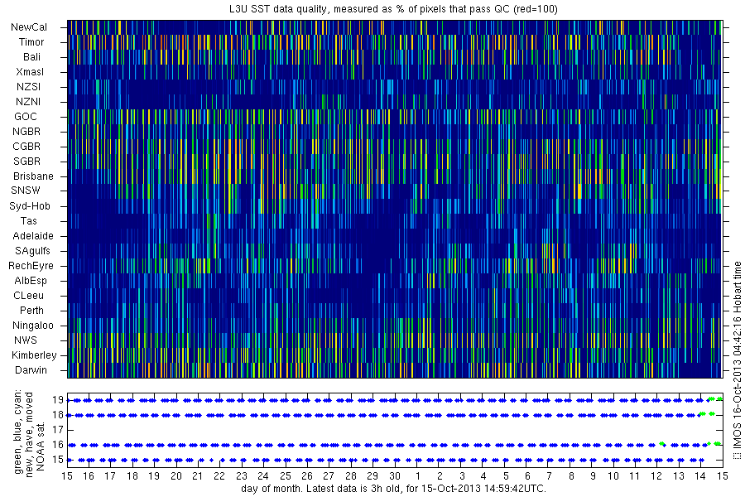745x497 pixels.
Task: Click the Perth row label
Action: [x=31, y=310]
